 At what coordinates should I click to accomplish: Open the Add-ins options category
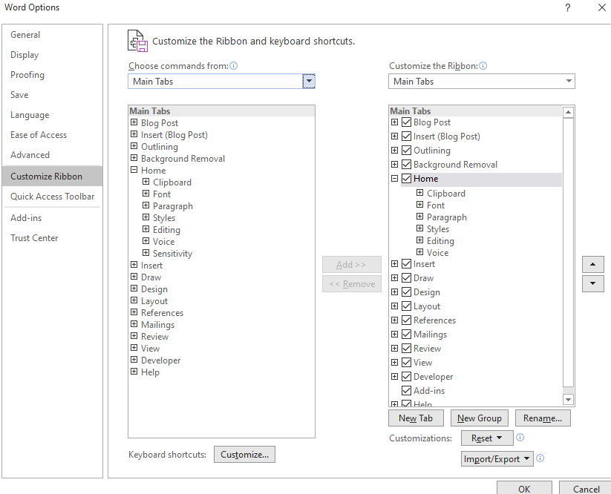click(x=52, y=218)
